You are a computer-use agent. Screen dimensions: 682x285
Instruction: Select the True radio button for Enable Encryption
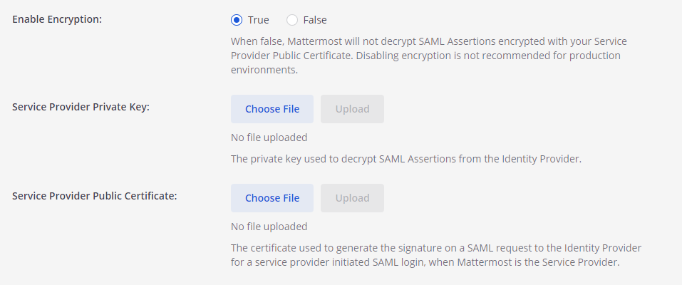coord(237,20)
